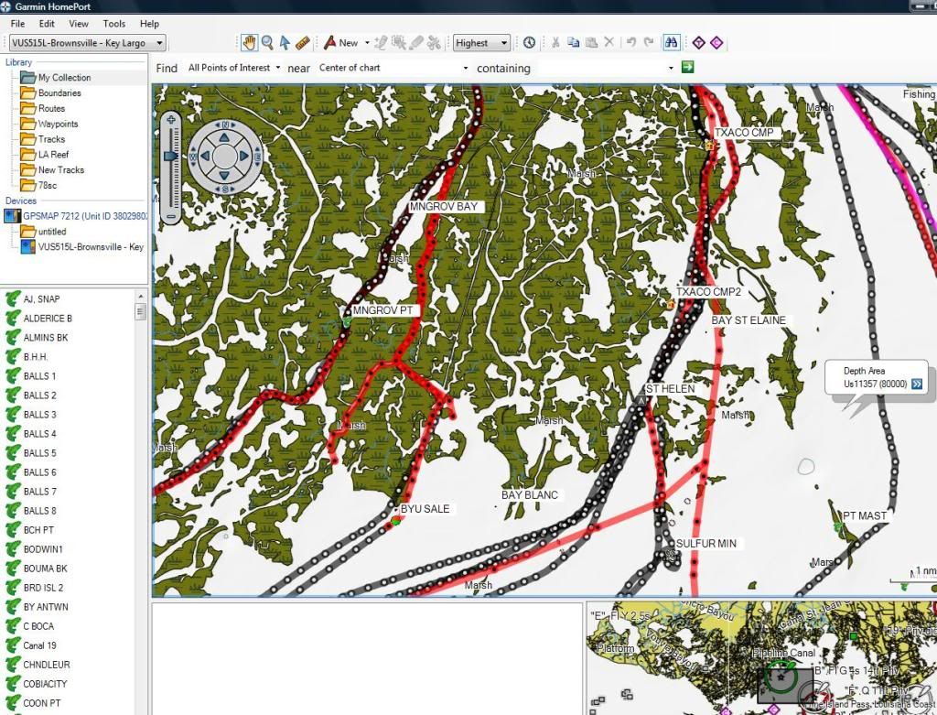Click the containing search input field
The image size is (937, 715).
point(602,68)
